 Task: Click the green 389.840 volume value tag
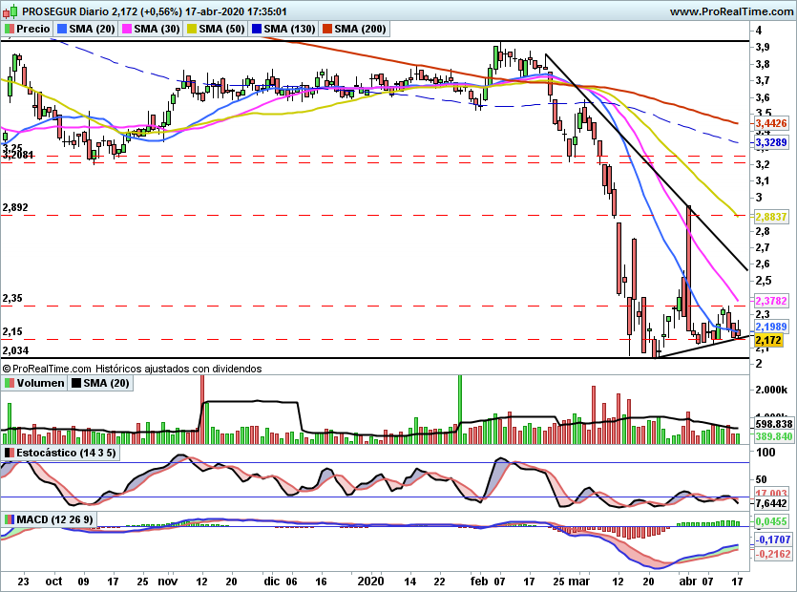coord(774,436)
